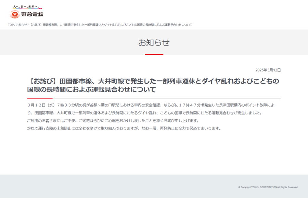The width and height of the screenshot is (308, 205).
Task: Click the line starting かねて運行支障の未然防止
Action: click(124, 128)
